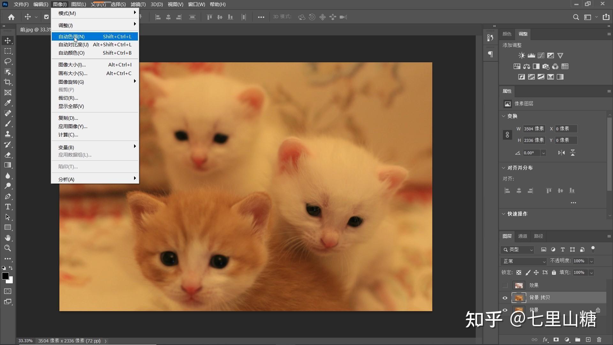Open the 不透明度 opacity dropdown arrow
613x345 pixels.
(x=591, y=261)
